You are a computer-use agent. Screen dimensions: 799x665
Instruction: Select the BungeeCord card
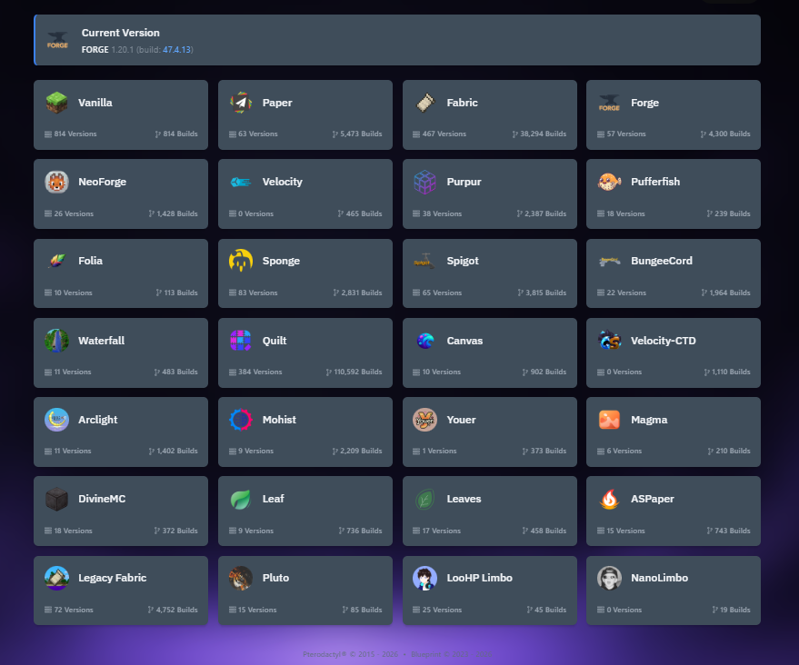pyautogui.click(x=673, y=273)
